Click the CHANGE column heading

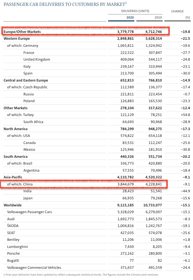[x=177, y=11]
